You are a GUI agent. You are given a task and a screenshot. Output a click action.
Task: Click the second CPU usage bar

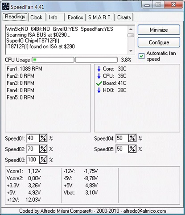tap(96, 60)
